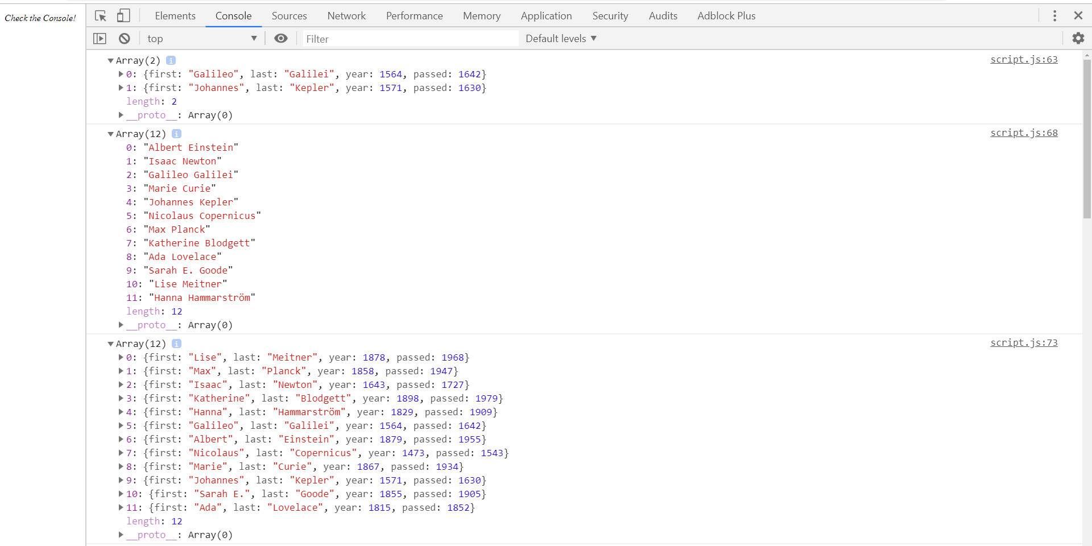
Task: Expand the Nicolaus Copernicus object
Action: (x=121, y=453)
